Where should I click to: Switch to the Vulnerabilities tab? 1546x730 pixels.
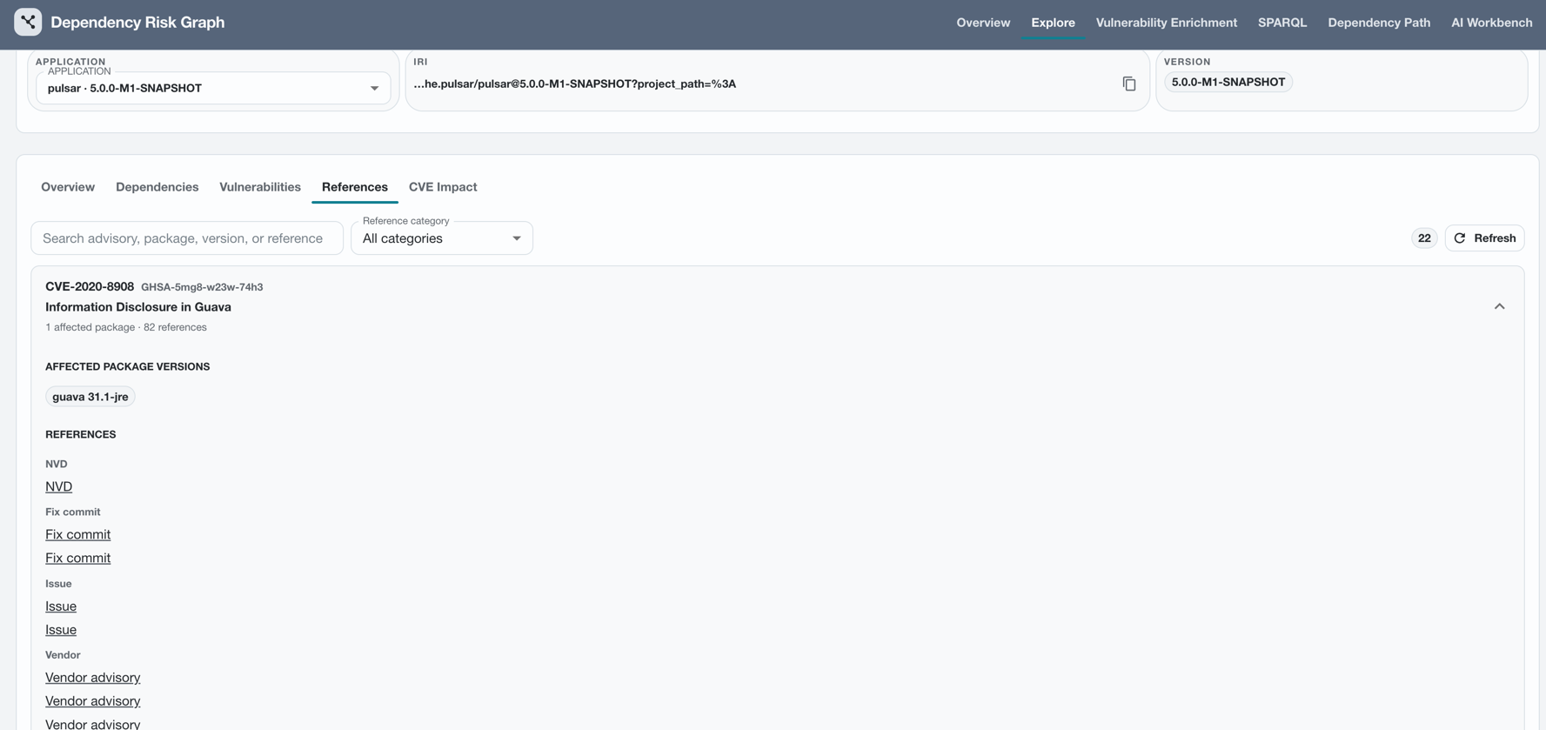pos(260,187)
